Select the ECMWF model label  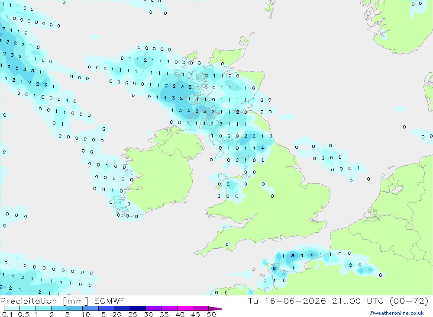110,301
